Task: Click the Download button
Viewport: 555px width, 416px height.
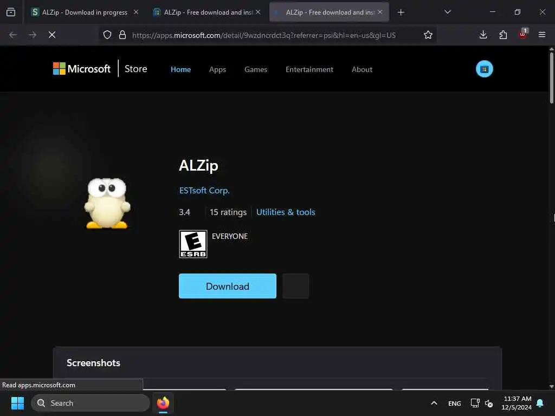Action: 227,286
